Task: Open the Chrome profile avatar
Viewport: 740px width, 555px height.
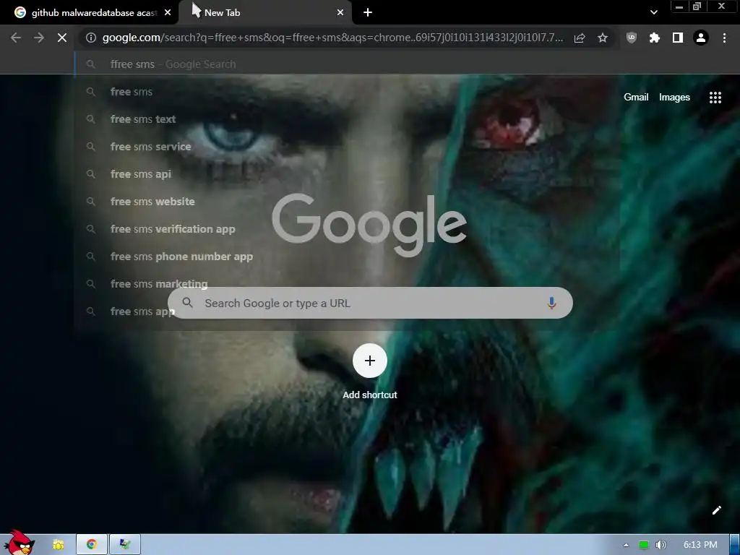Action: [x=701, y=38]
